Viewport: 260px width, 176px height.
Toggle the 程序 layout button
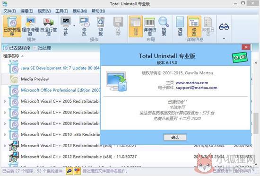136,26
